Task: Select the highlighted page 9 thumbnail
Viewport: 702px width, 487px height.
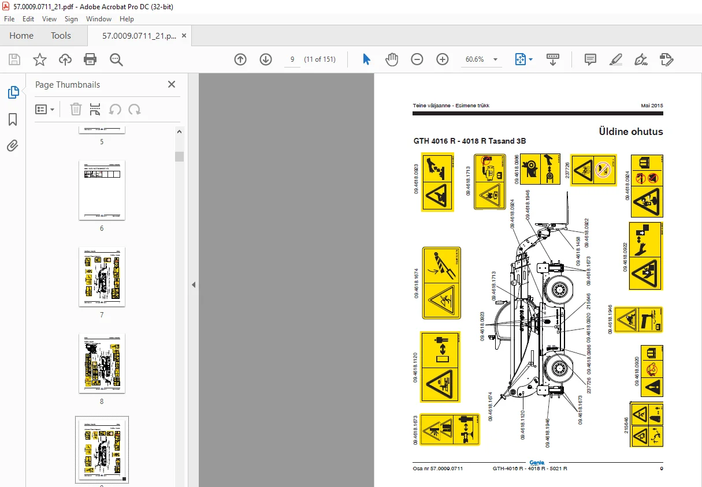Action: 102,449
